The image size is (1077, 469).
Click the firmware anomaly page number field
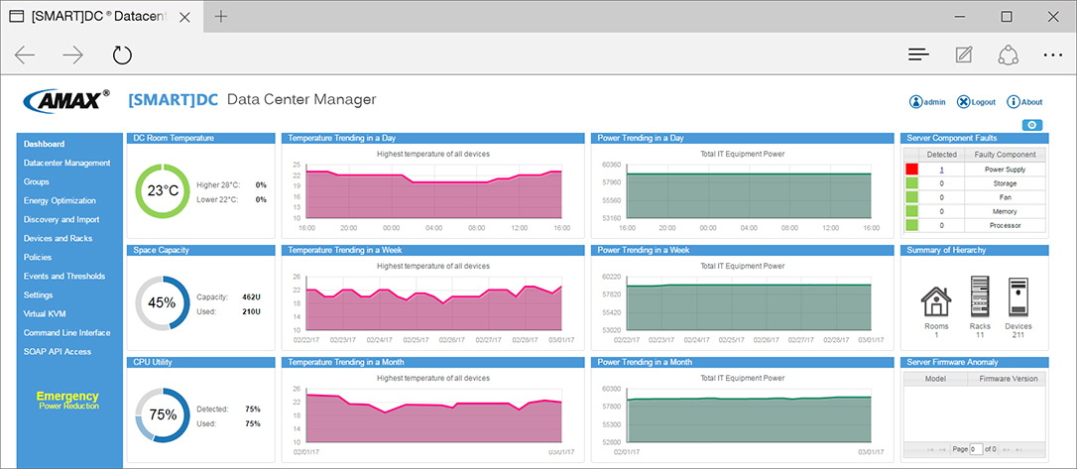(977, 449)
